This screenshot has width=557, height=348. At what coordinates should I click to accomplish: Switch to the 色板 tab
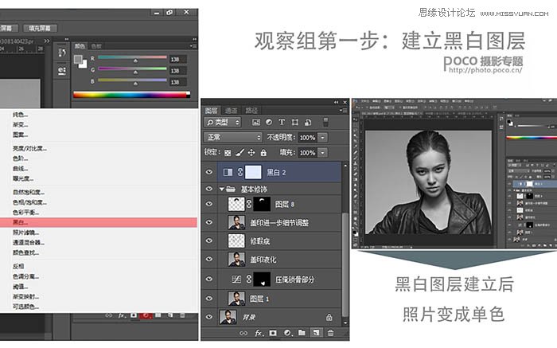[x=96, y=46]
